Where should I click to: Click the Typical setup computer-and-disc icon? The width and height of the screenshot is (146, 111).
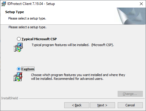pos(18,47)
